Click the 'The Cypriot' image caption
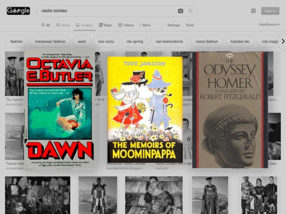Viewport: 286px width, 214px height. 15,100
